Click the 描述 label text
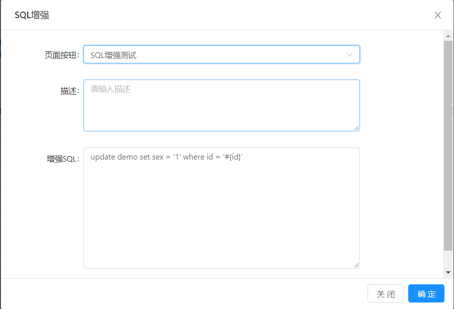454x309 pixels. [69, 91]
